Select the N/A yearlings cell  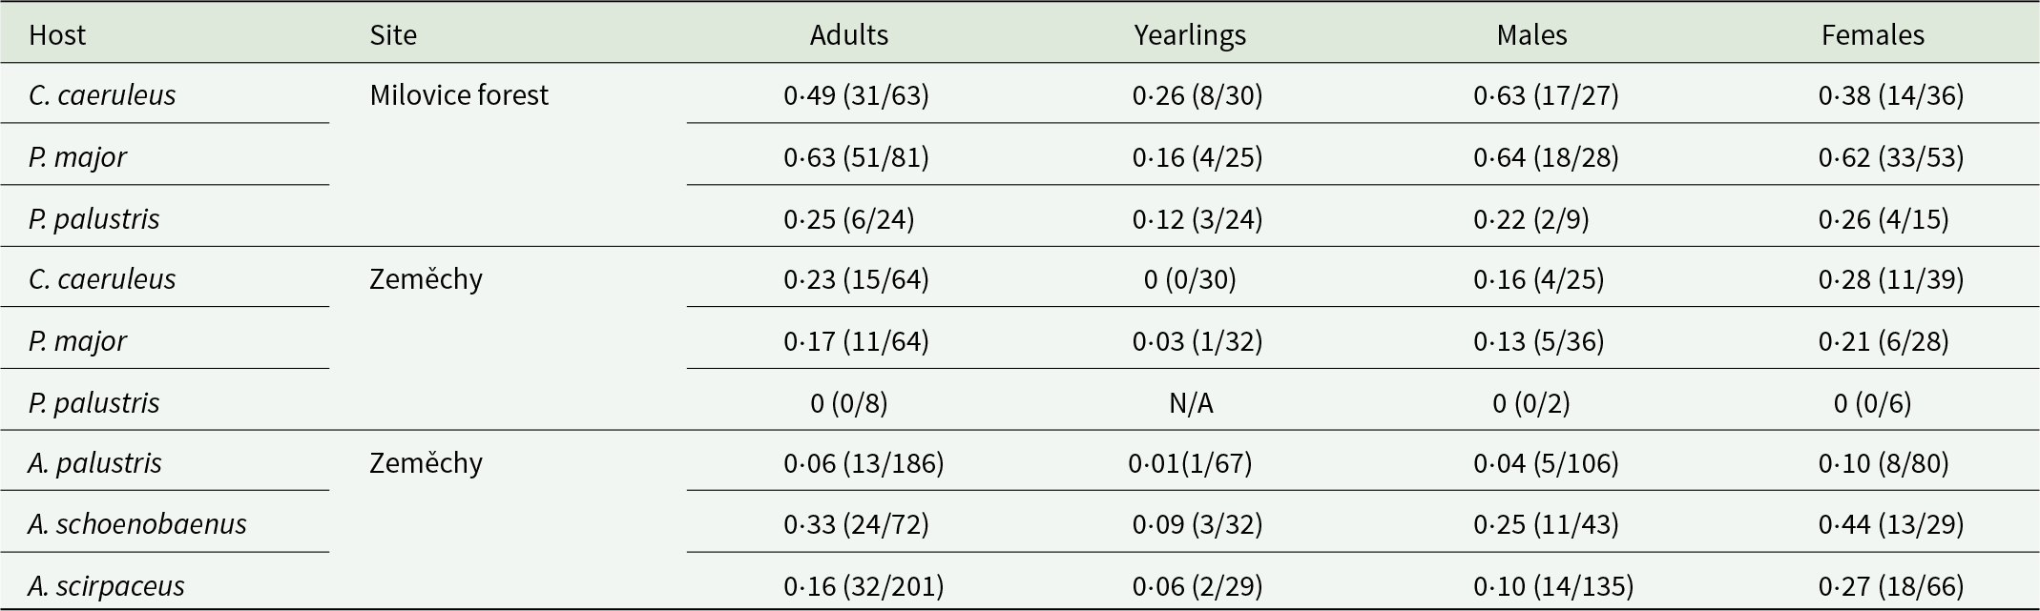1191,403
